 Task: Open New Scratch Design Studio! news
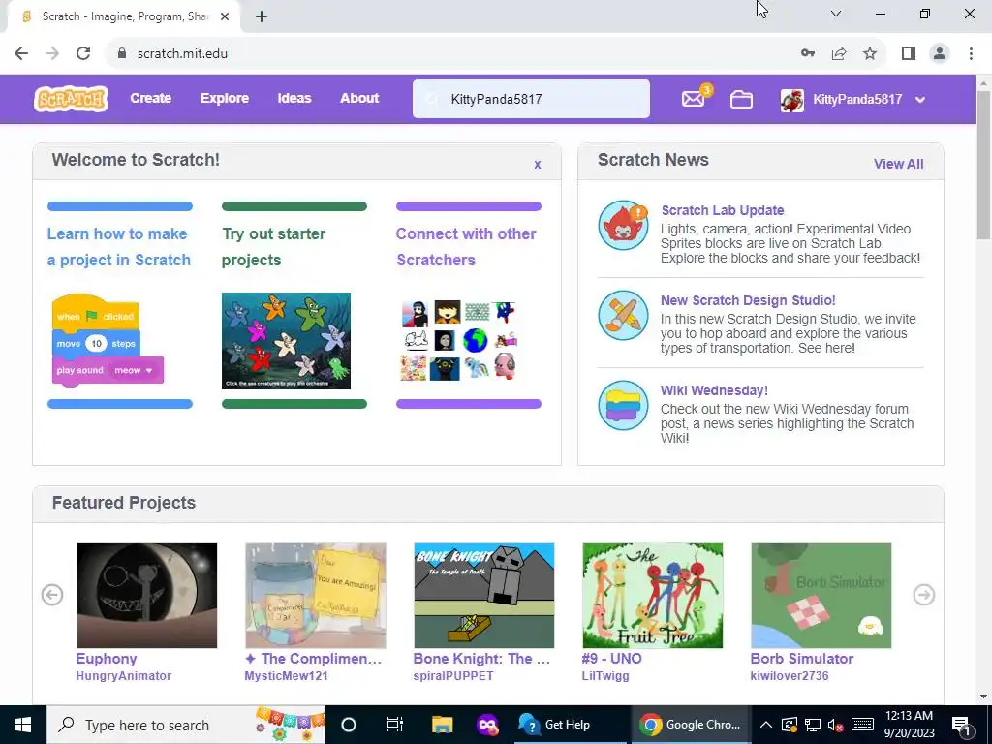(x=748, y=300)
